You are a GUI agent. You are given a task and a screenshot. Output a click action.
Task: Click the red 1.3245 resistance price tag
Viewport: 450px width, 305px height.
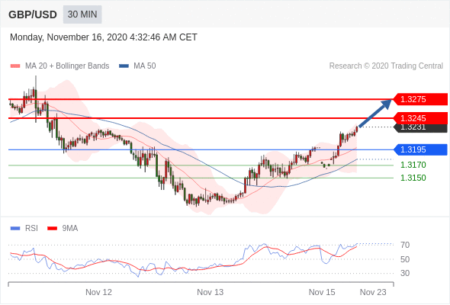[x=420, y=118]
